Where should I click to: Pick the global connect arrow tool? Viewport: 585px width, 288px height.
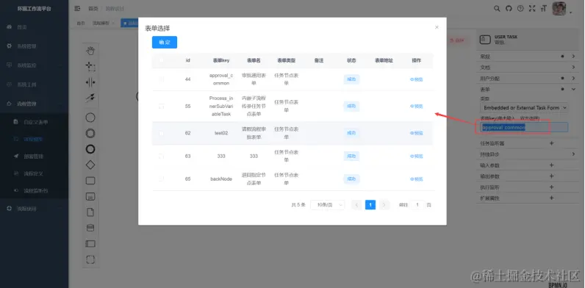pos(90,98)
